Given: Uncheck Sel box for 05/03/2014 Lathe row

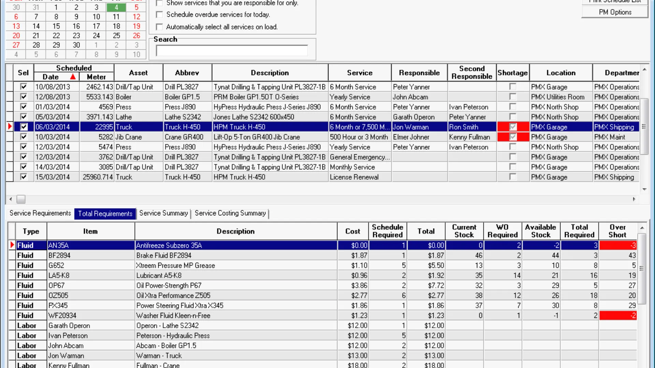Looking at the screenshot, I should click(x=24, y=117).
